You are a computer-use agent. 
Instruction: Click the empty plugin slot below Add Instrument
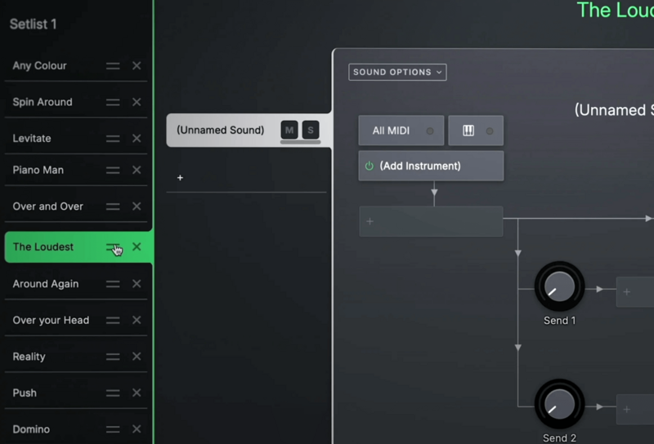click(431, 221)
